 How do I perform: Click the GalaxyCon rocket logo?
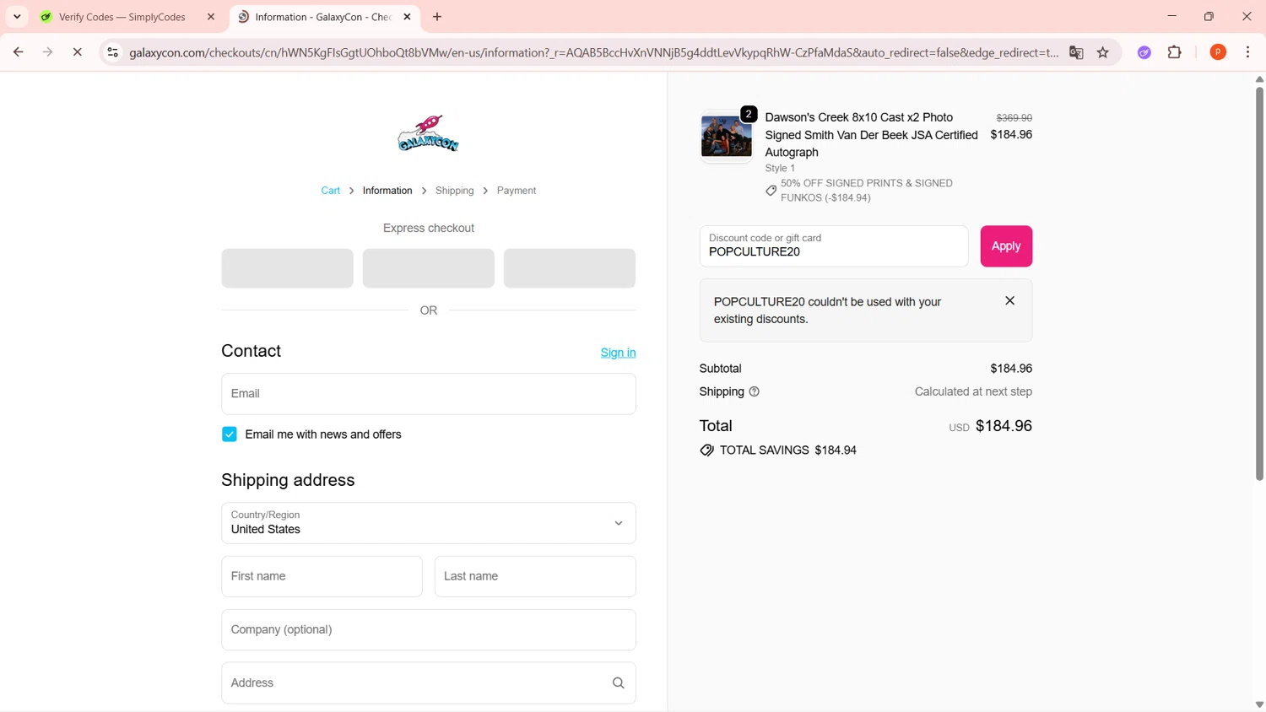coord(429,133)
